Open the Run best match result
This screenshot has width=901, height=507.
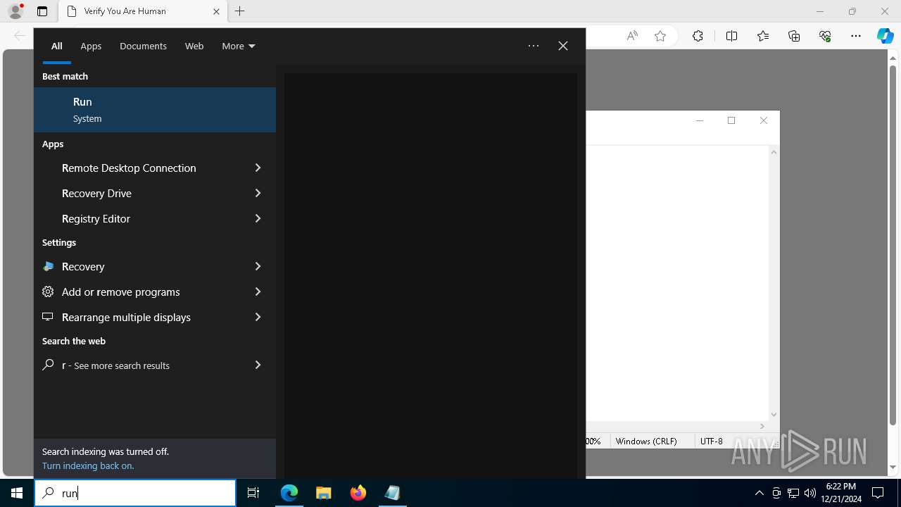click(155, 110)
